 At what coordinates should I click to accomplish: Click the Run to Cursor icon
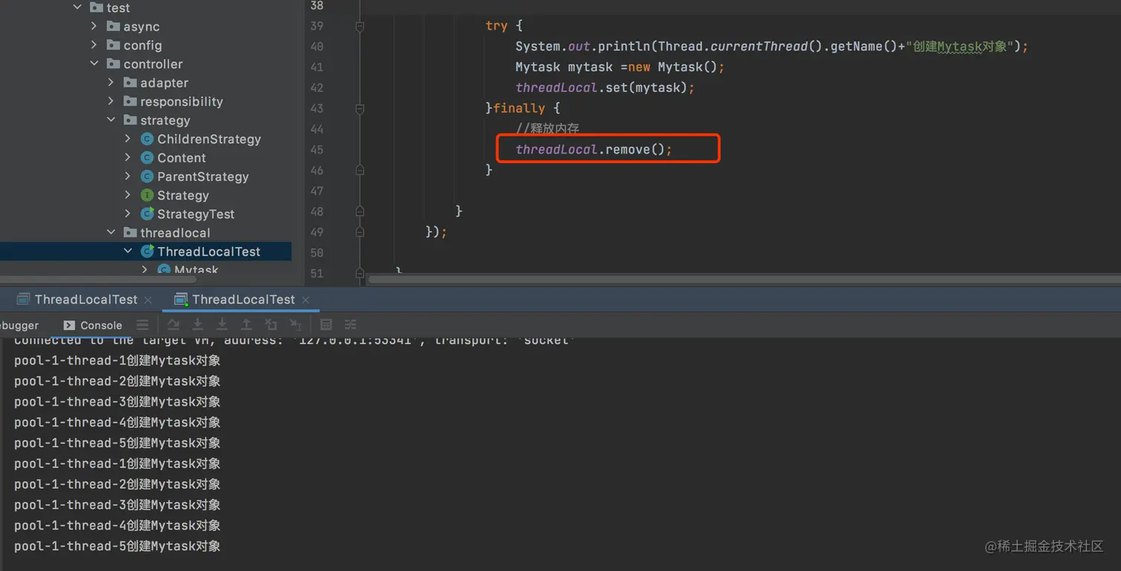[x=295, y=325]
